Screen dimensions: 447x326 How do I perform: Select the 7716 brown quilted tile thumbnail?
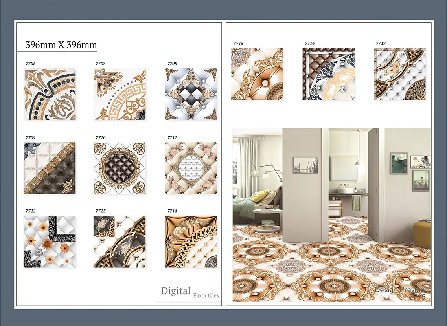[x=329, y=74]
